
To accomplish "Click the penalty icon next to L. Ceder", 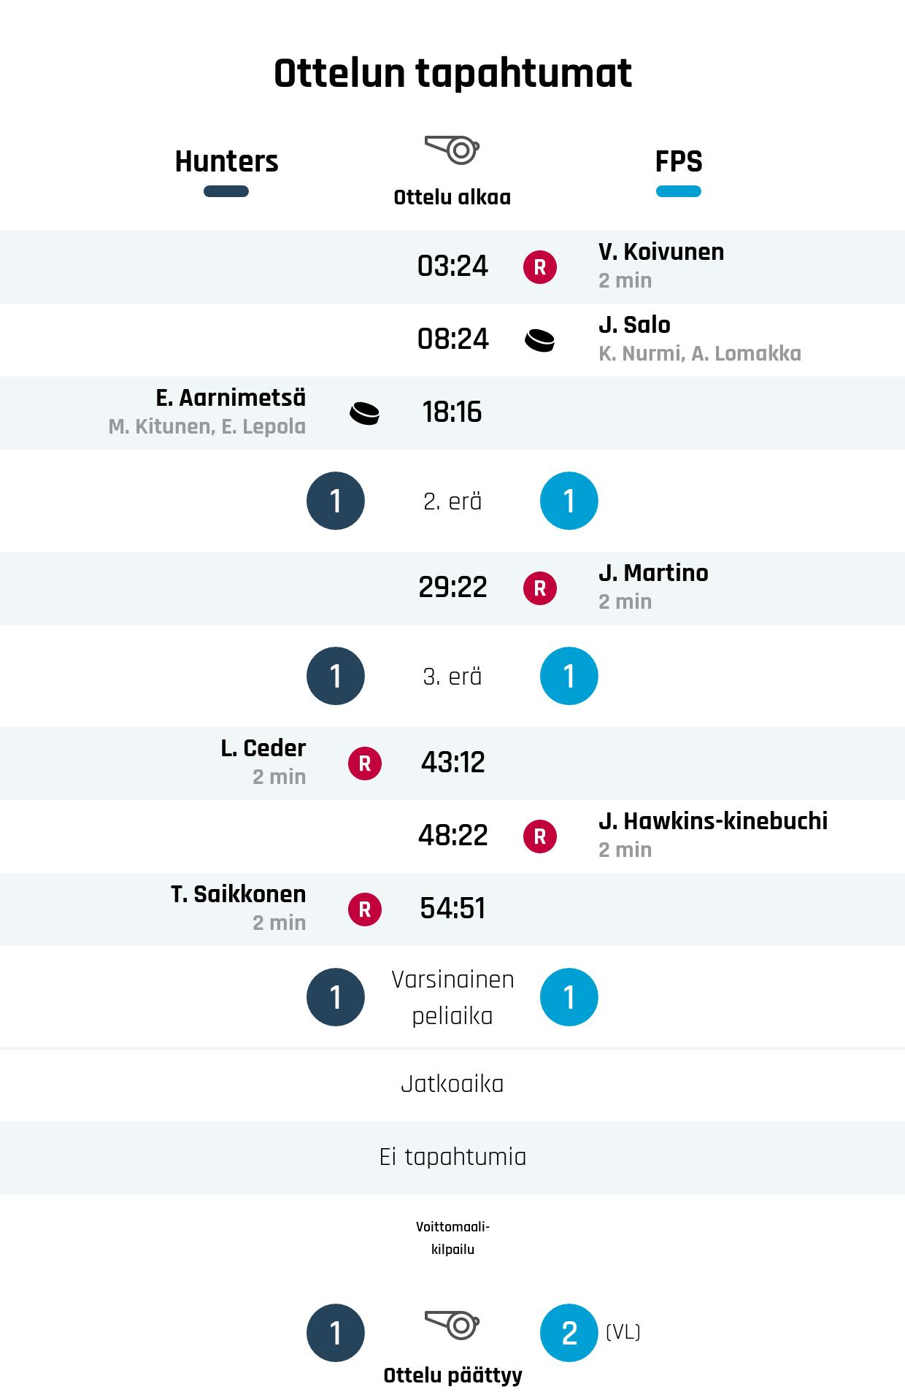I will tap(365, 764).
